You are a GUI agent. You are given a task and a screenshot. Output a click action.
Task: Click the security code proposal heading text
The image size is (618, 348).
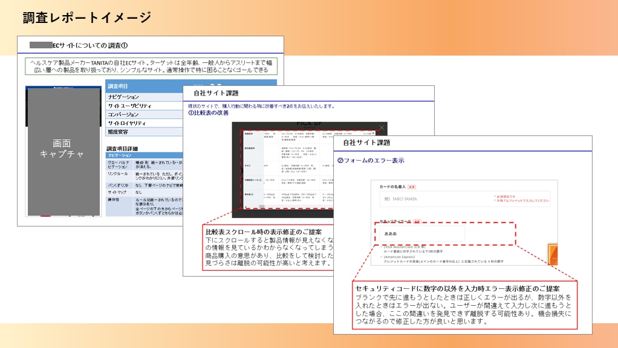coord(458,289)
